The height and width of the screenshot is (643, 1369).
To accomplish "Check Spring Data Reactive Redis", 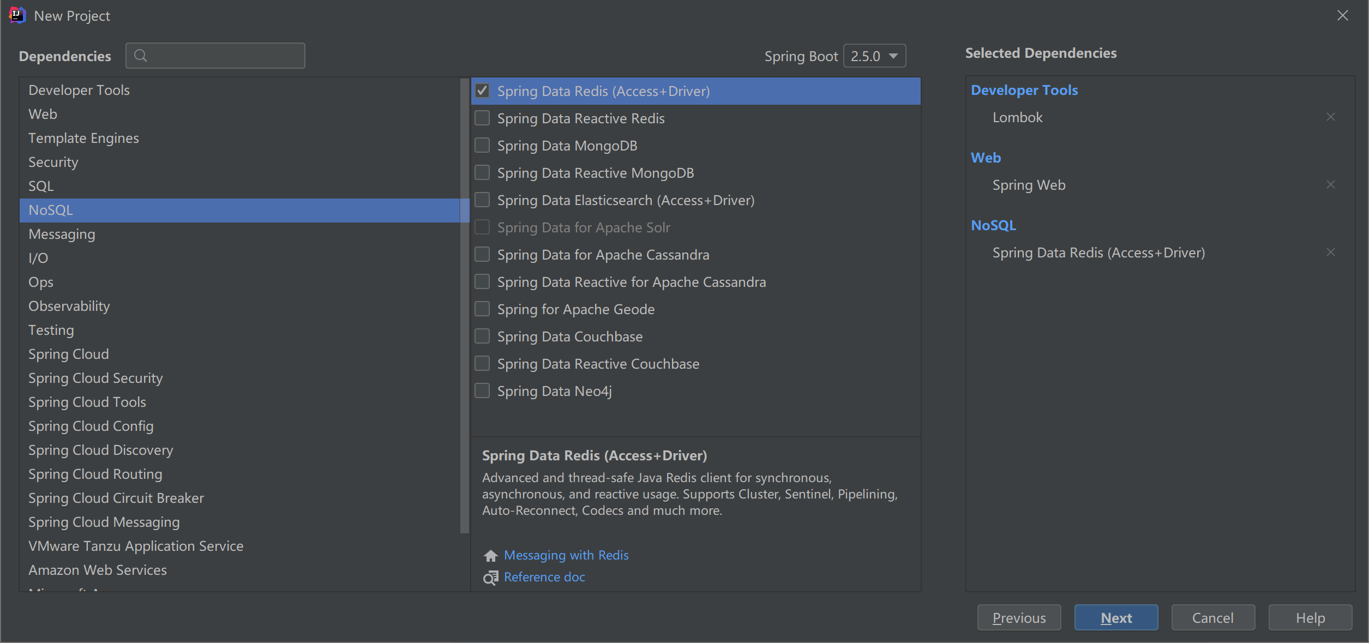I will coord(482,118).
